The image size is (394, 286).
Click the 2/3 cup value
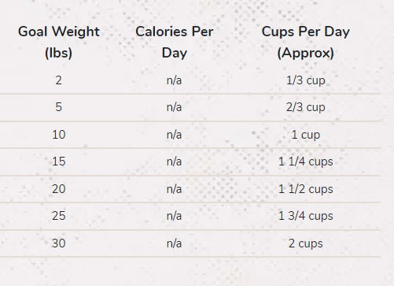[x=306, y=107]
